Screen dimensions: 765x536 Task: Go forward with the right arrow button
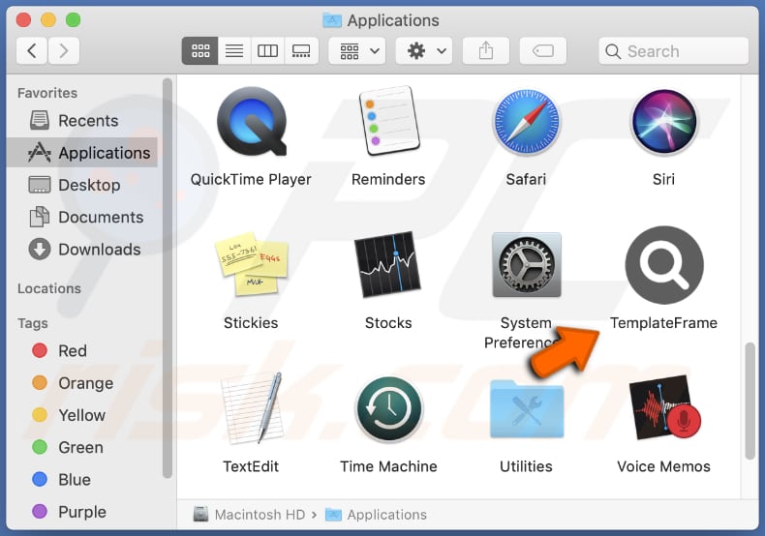coord(63,50)
